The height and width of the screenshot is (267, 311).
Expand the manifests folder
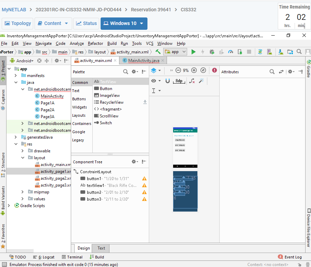[16, 75]
